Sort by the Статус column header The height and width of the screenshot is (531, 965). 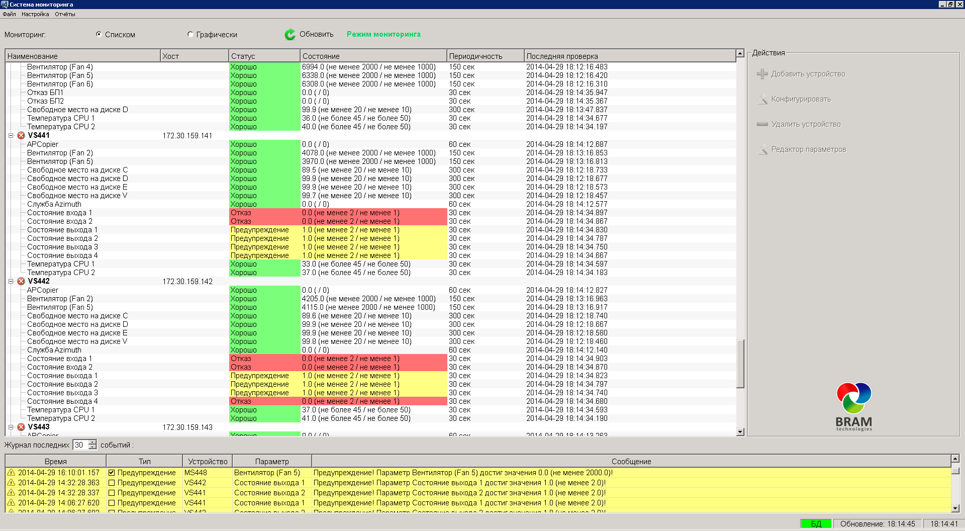pos(264,56)
